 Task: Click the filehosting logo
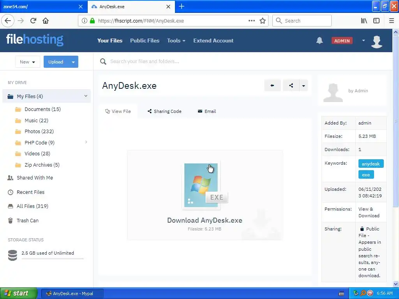point(35,40)
